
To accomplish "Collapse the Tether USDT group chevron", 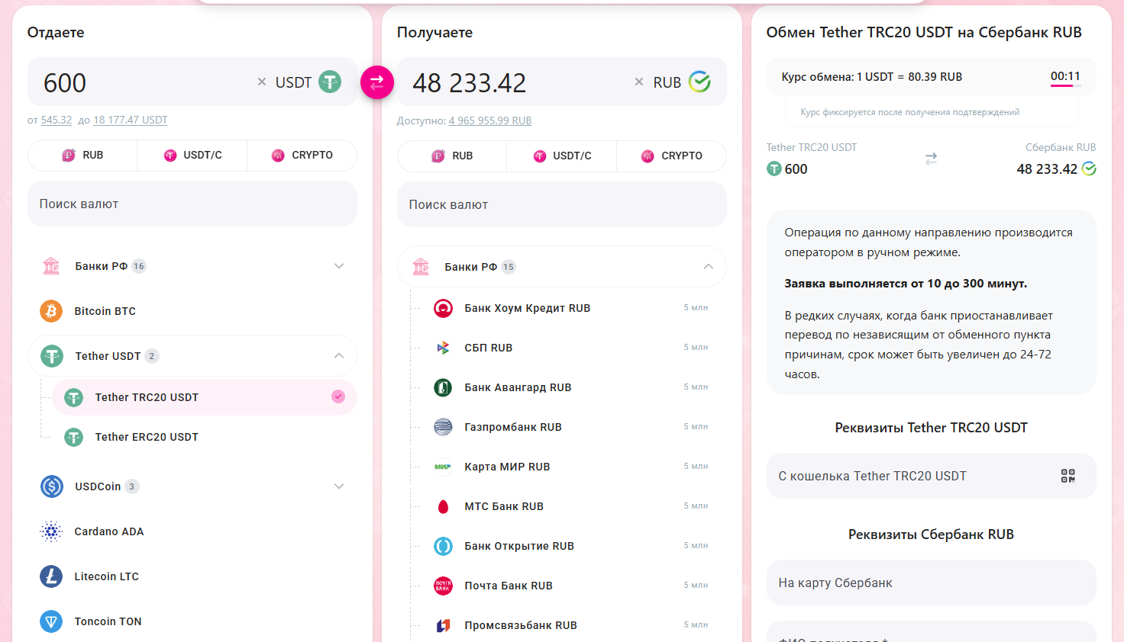I will pos(339,356).
